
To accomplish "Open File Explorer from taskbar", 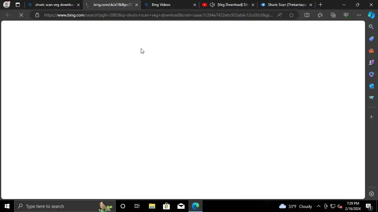I will click(152, 206).
